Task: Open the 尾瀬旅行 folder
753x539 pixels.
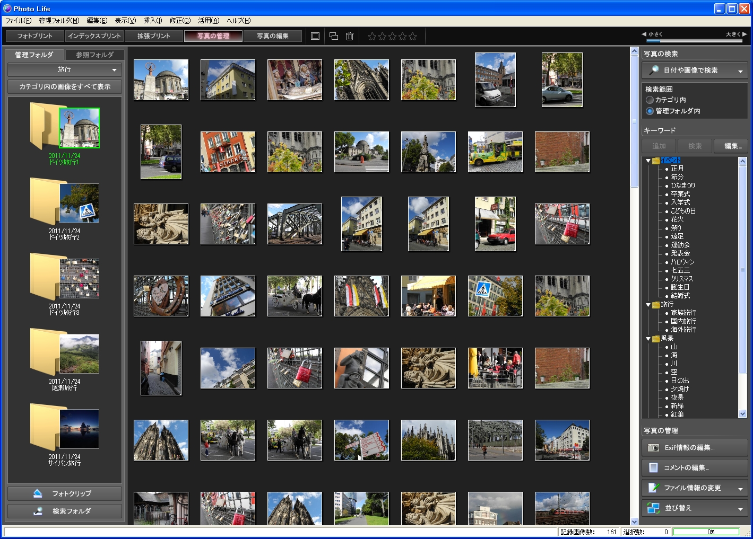Action: [64, 359]
